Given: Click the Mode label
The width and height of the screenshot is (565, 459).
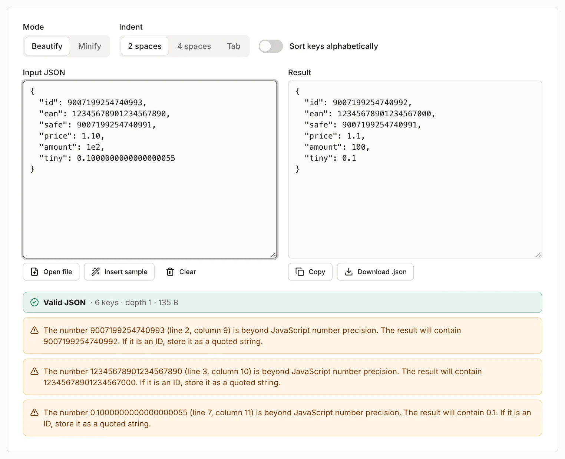Looking at the screenshot, I should point(33,27).
